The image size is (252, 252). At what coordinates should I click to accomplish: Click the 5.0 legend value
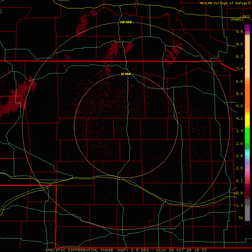click(x=239, y=106)
